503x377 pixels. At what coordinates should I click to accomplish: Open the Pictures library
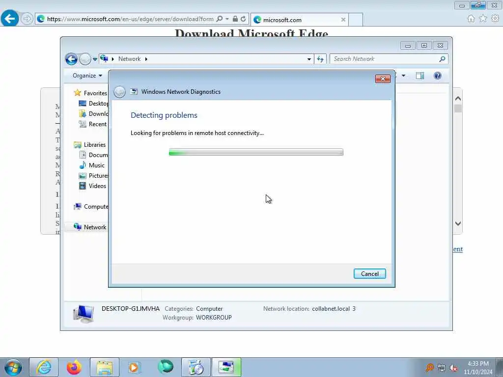[x=93, y=176]
